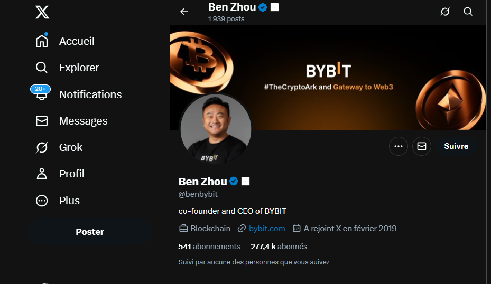
Task: Open the bybit.com link
Action: point(267,229)
